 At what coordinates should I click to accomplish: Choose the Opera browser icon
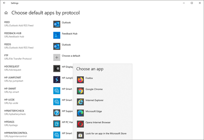[x=80, y=124]
